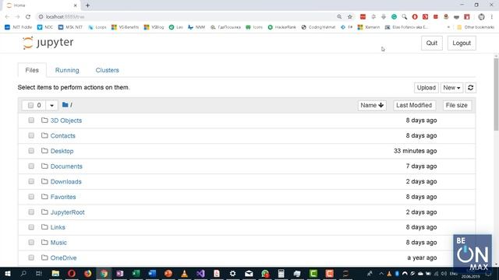Show hidden system tray icons

381,273
